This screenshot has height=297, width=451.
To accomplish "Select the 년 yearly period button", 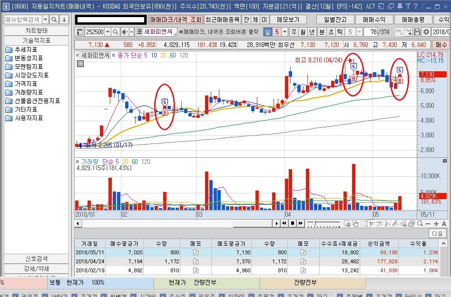I will pos(312,32).
